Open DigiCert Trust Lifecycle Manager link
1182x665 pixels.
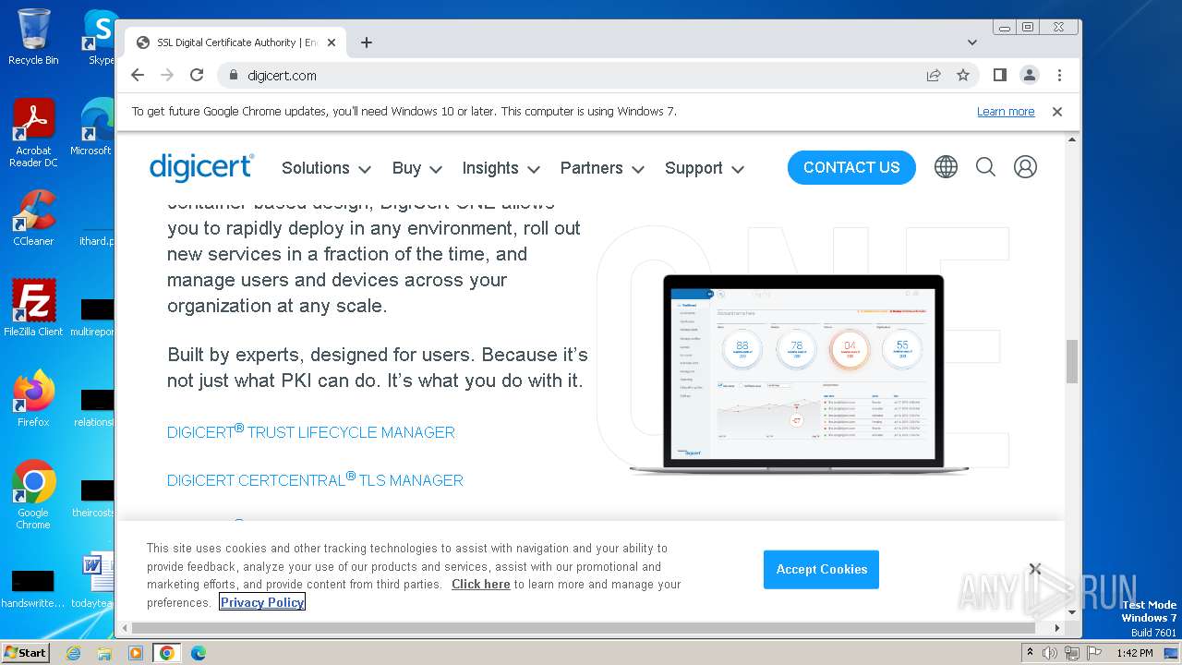pyautogui.click(x=311, y=431)
